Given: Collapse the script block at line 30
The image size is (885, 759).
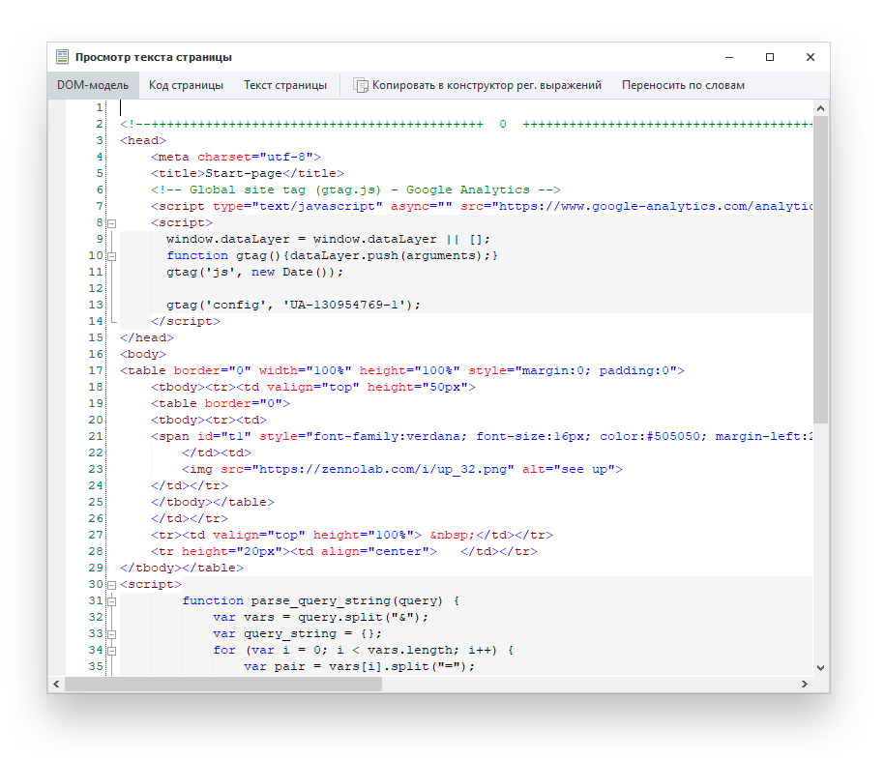Looking at the screenshot, I should [111, 584].
